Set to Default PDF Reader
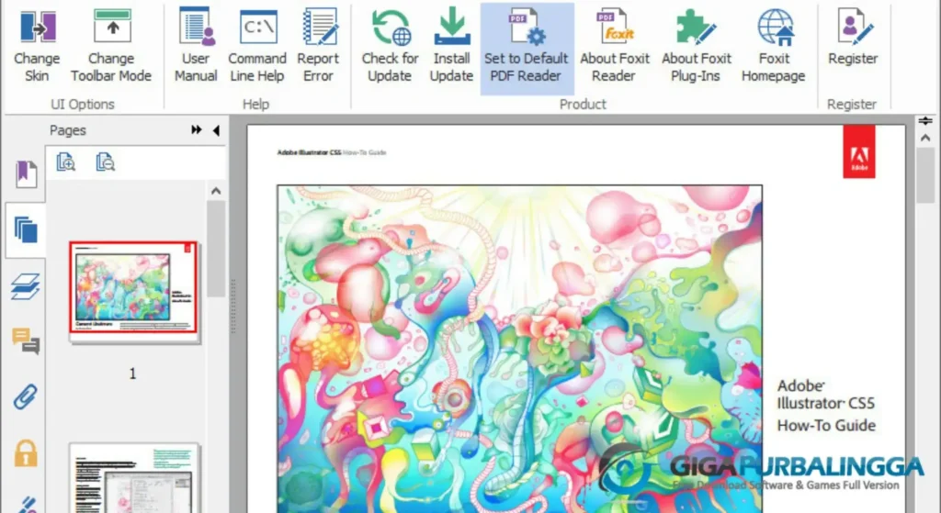The width and height of the screenshot is (941, 513). pyautogui.click(x=527, y=48)
